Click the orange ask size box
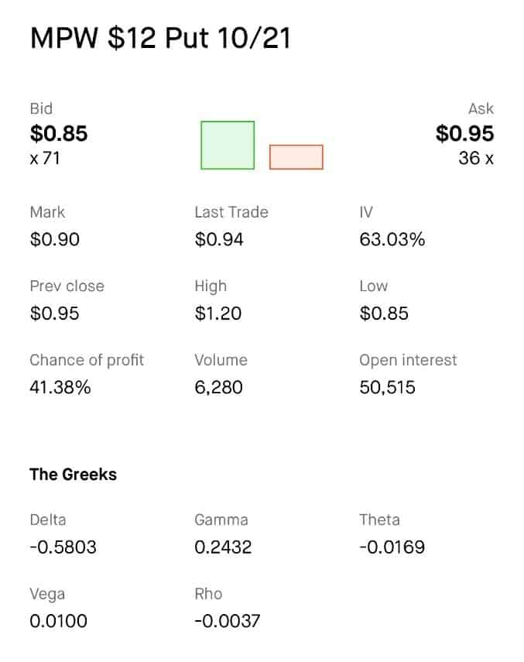524x662 pixels. pos(296,156)
